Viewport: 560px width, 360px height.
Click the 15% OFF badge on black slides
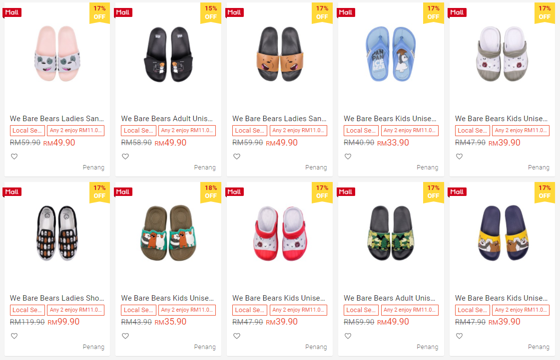point(211,12)
